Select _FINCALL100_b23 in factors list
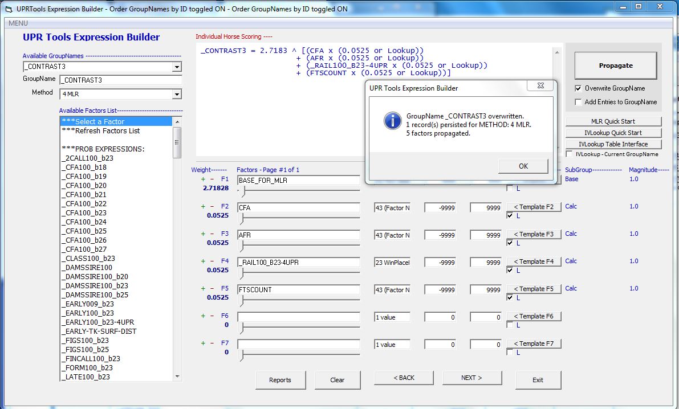 [116, 358]
